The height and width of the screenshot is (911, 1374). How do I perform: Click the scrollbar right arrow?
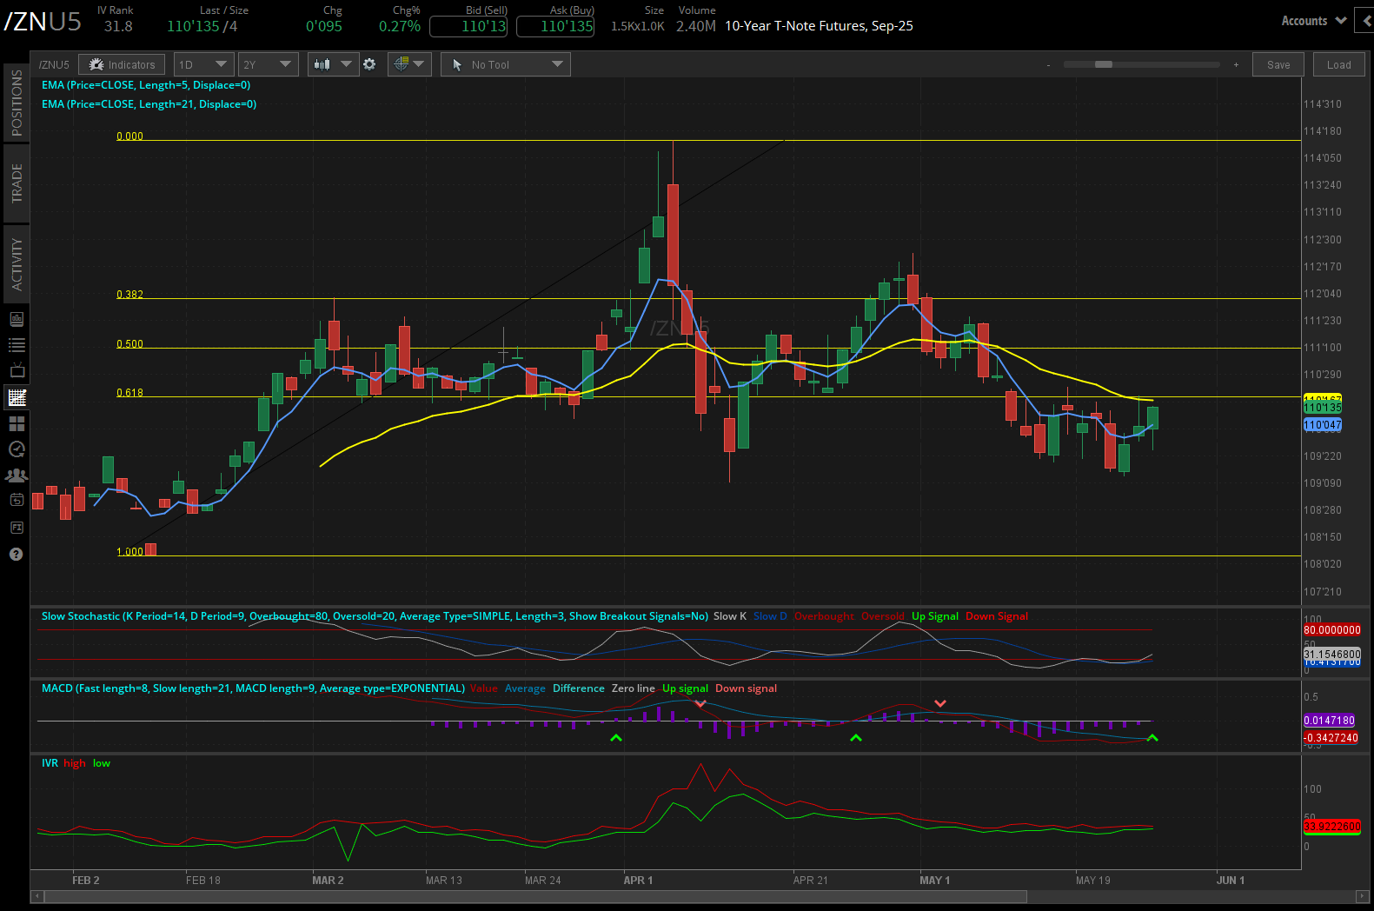(1362, 896)
